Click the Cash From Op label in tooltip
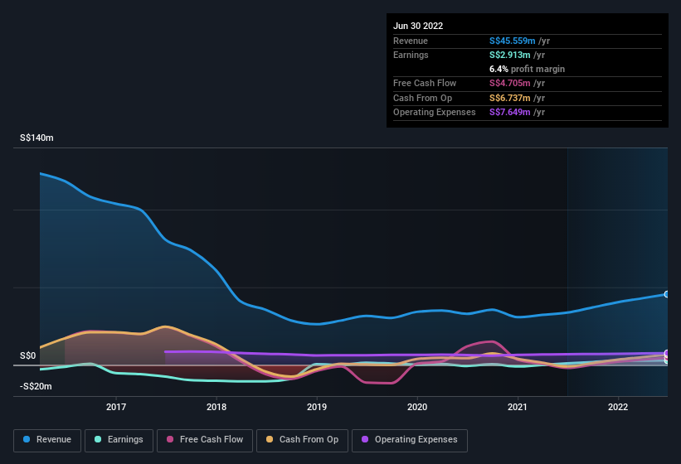Image resolution: width=681 pixels, height=464 pixels. click(422, 98)
